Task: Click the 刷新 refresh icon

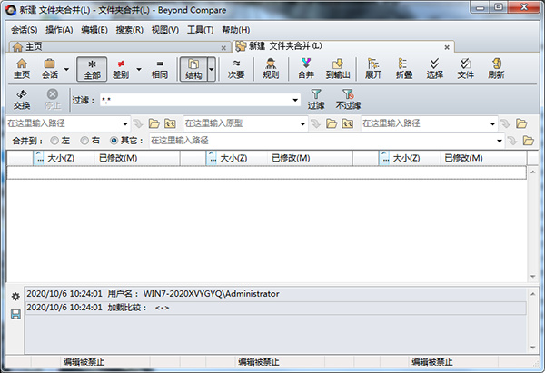Action: pos(496,69)
